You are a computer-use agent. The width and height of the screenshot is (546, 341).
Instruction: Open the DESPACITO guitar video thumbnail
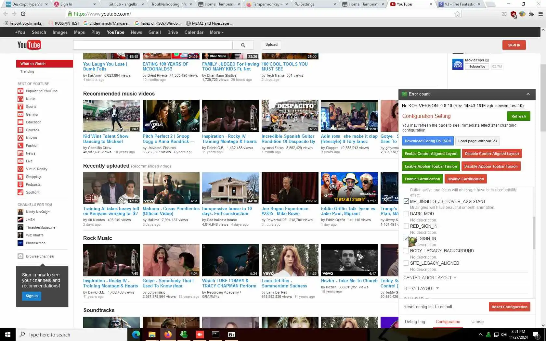point(290,116)
